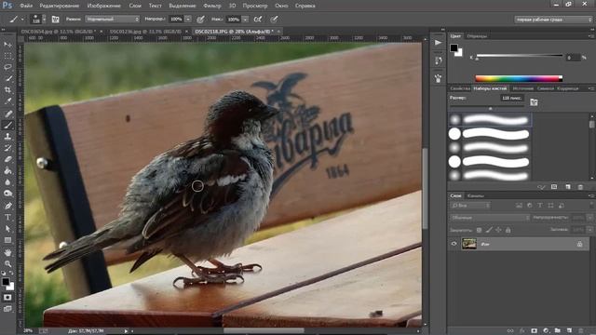
Task: Toggle lock all in Layers panel
Action: pos(508,230)
